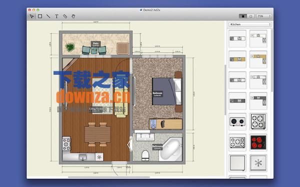Choose the black cooktop with red burners
This screenshot has width=300, height=187.
click(x=258, y=143)
